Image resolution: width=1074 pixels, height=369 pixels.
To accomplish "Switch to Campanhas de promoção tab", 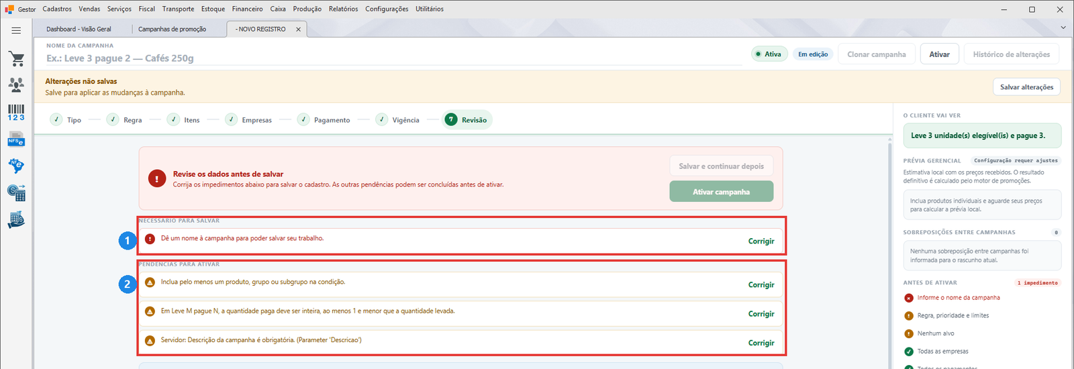I will point(173,30).
